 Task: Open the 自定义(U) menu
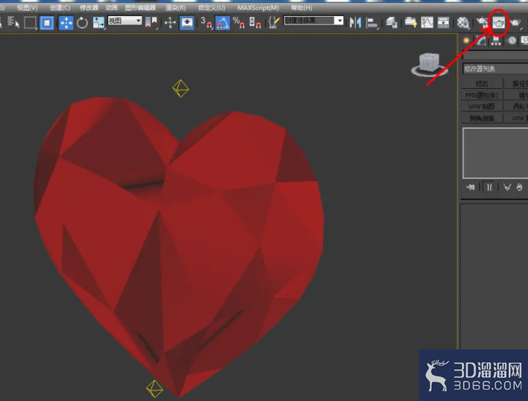click(212, 7)
